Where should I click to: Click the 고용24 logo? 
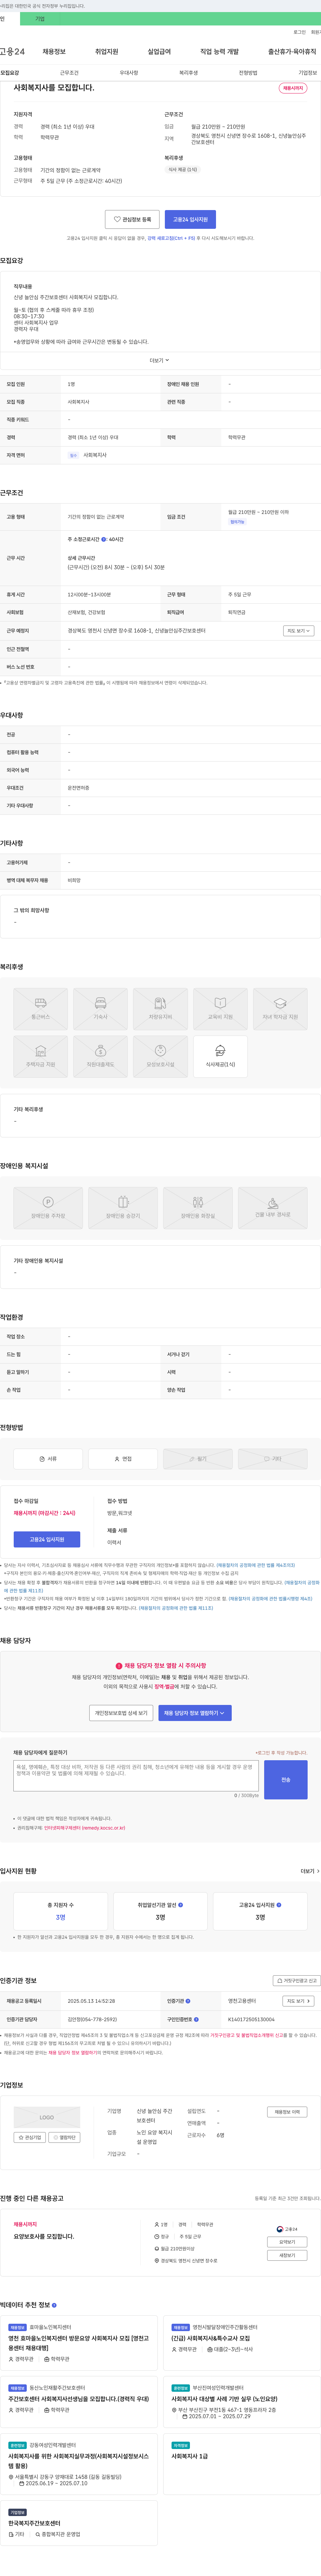point(12,51)
